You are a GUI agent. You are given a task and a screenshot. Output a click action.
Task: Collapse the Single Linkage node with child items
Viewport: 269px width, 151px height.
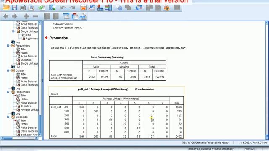click(13, 31)
